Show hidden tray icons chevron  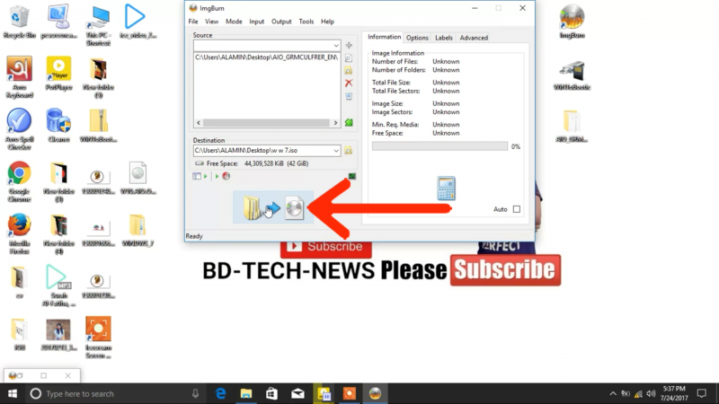point(613,393)
